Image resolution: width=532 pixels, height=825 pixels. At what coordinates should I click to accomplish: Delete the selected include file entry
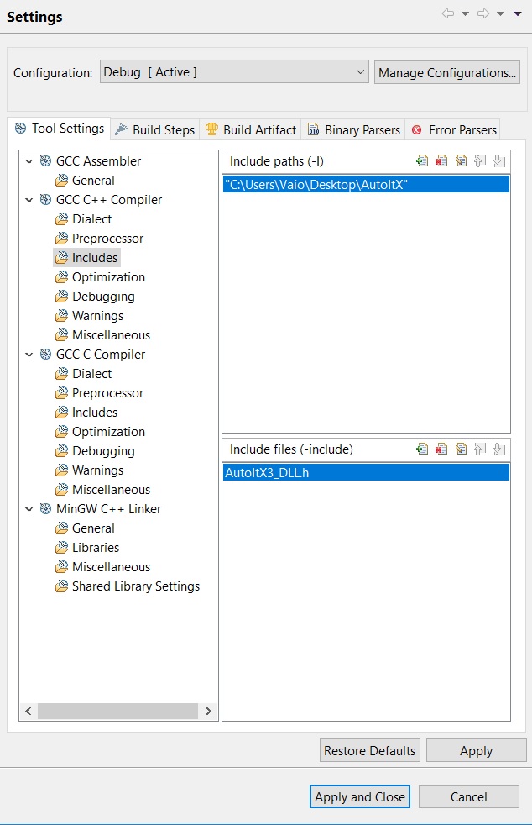coord(441,449)
